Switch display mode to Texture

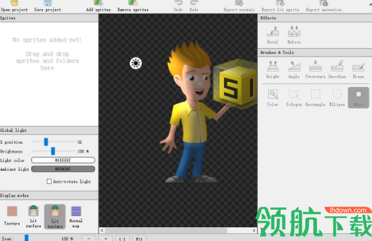(x=12, y=216)
